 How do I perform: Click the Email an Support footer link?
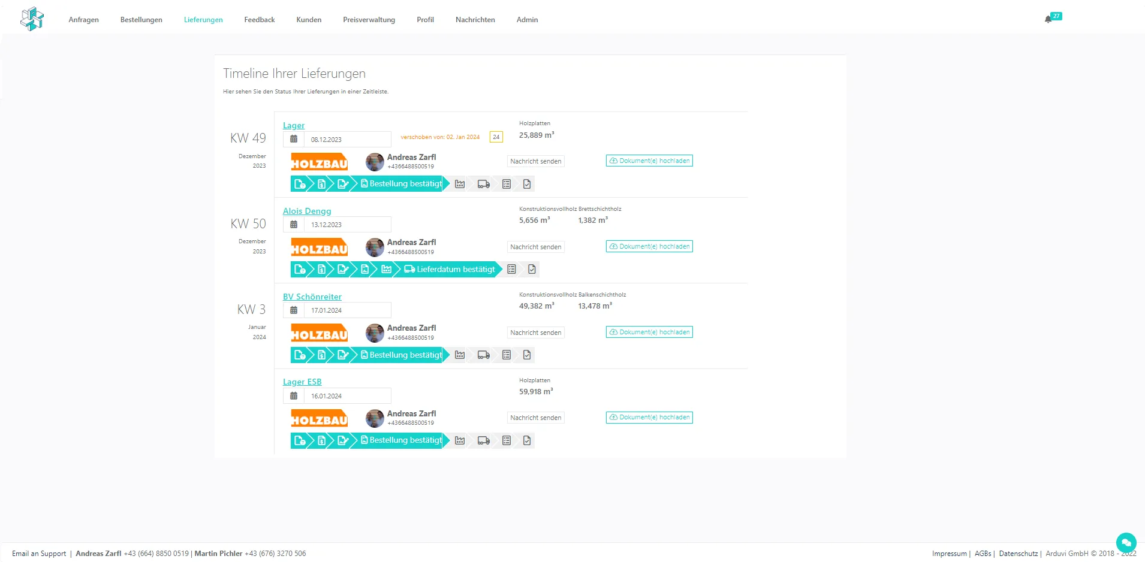pos(39,554)
